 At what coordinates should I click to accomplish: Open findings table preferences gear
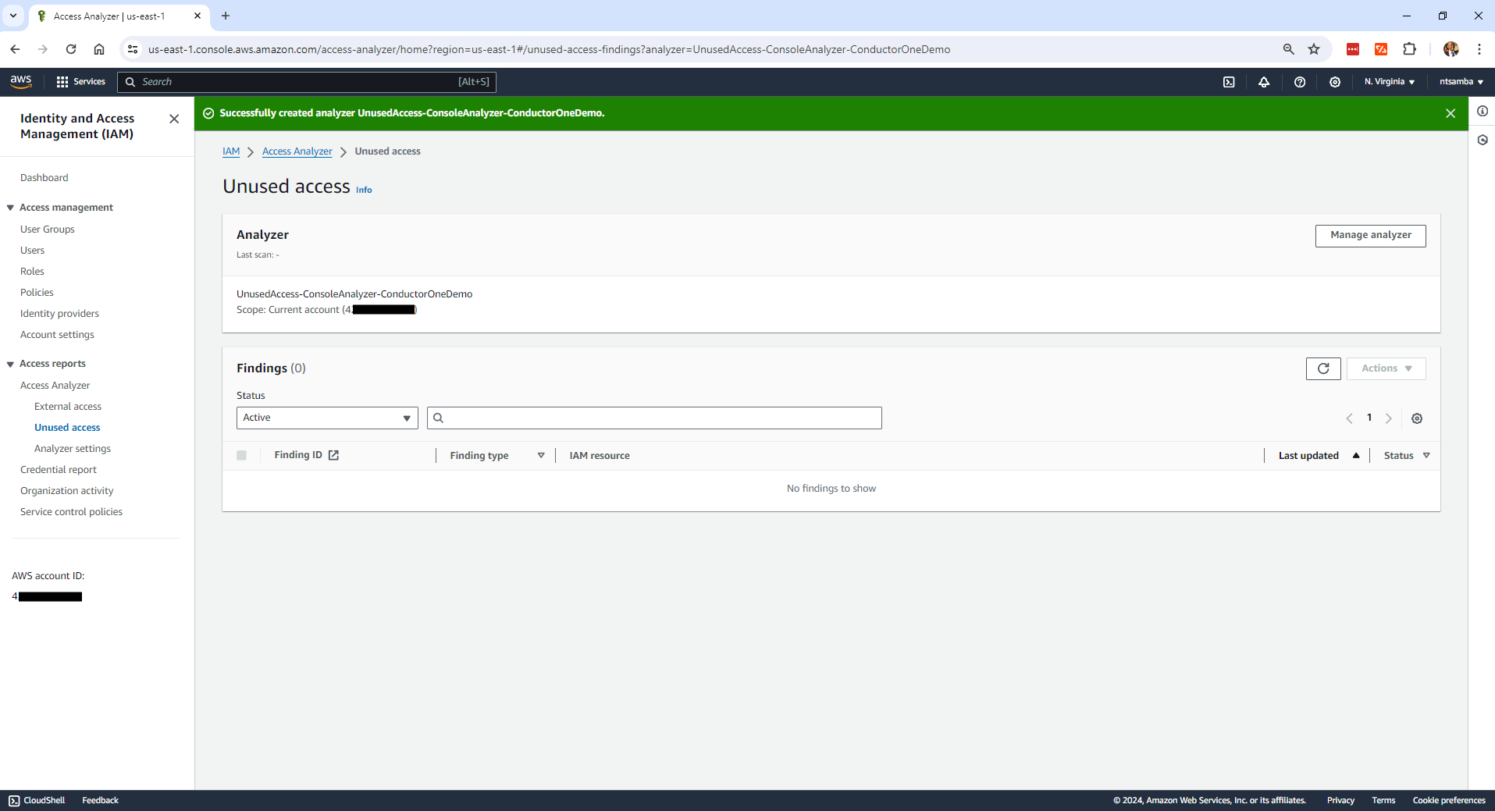[x=1417, y=418]
